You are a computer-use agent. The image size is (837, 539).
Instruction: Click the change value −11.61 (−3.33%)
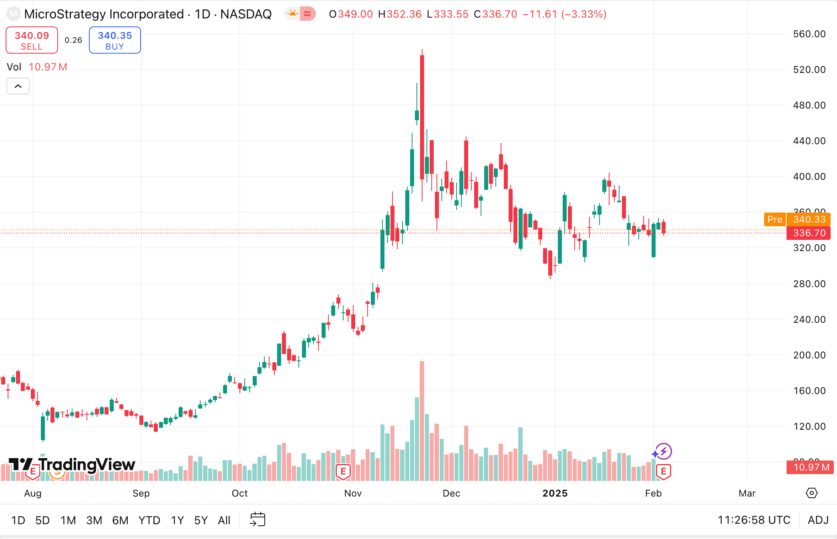564,14
